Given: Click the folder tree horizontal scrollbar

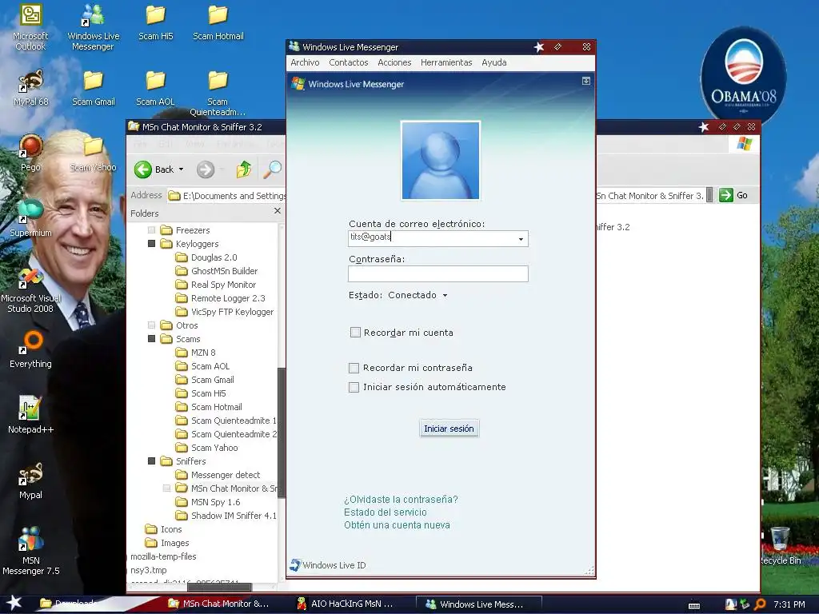Looking at the screenshot, I should pos(219,588).
